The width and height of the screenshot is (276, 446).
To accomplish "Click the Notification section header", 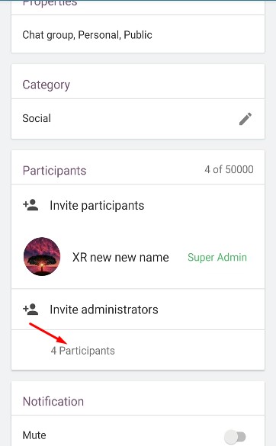I will (x=53, y=401).
